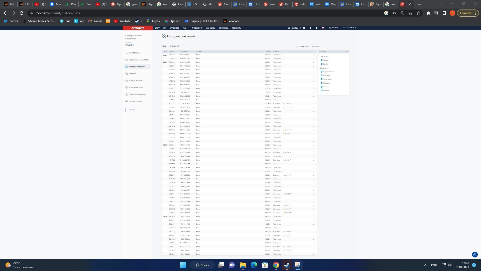
Task: Click the search magnifier in Fonbet header
Action: pos(304,28)
